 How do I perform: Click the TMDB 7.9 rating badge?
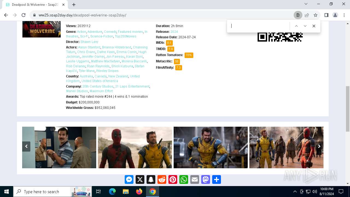pos(171,49)
